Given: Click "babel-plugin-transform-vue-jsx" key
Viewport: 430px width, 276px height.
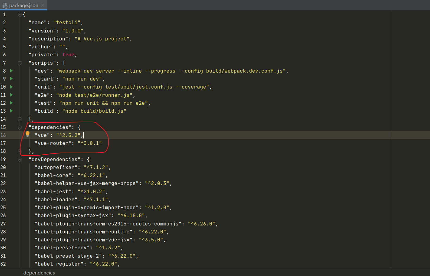Looking at the screenshot, I should (84, 240).
